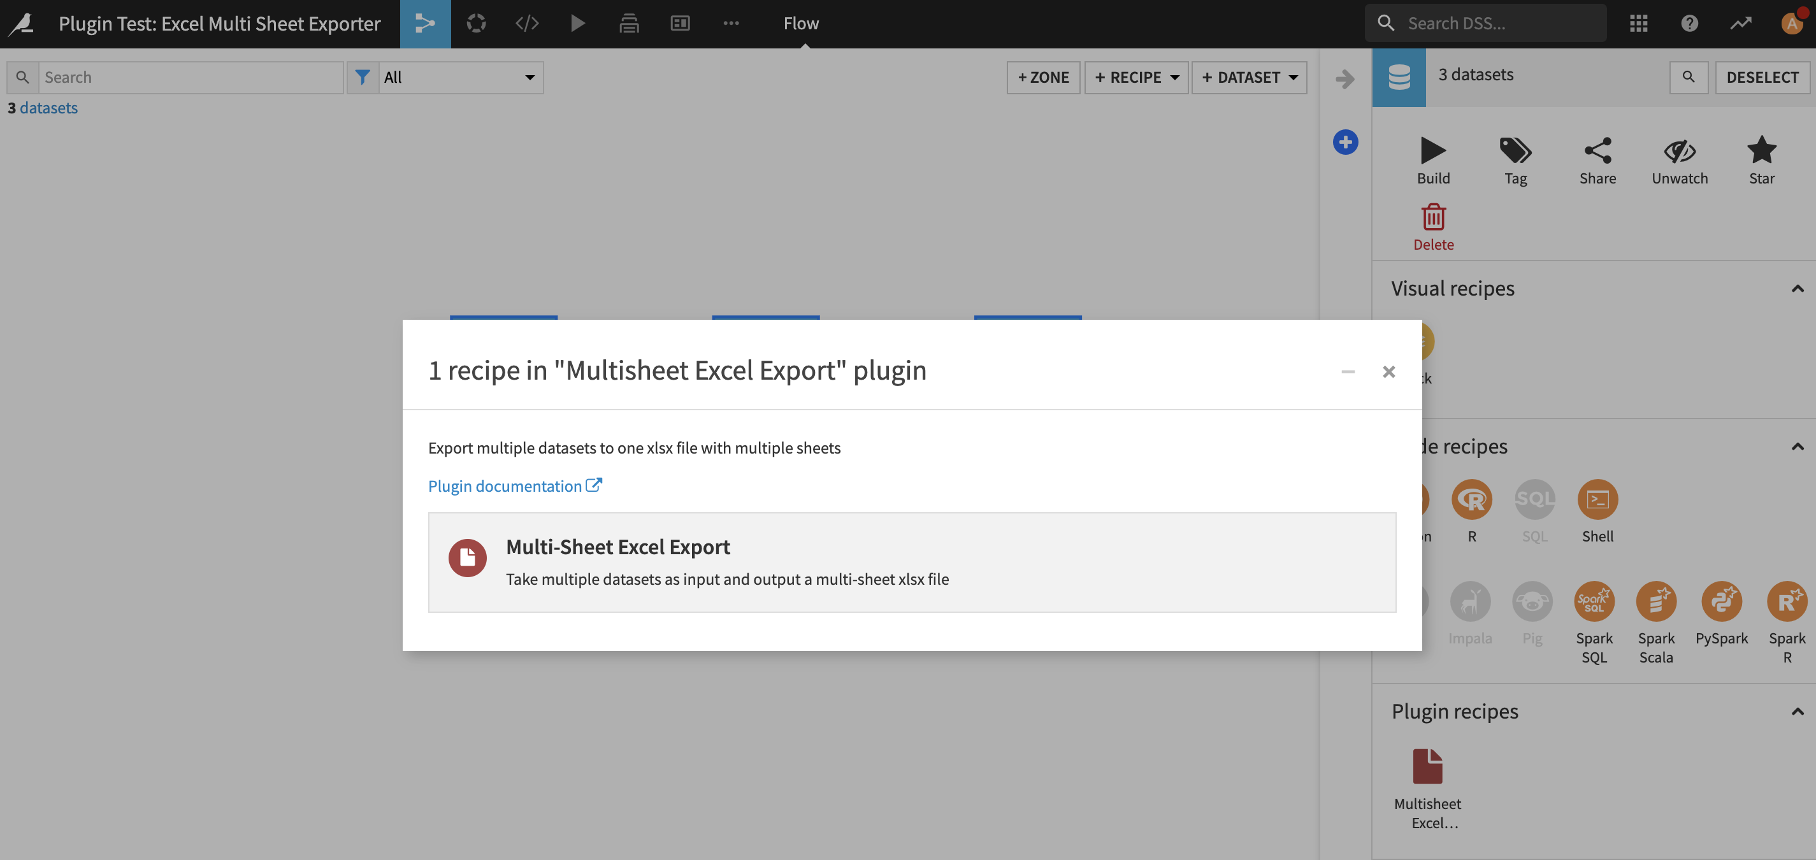Open the help question mark icon
Screen dimensions: 1816x860
click(x=1689, y=24)
